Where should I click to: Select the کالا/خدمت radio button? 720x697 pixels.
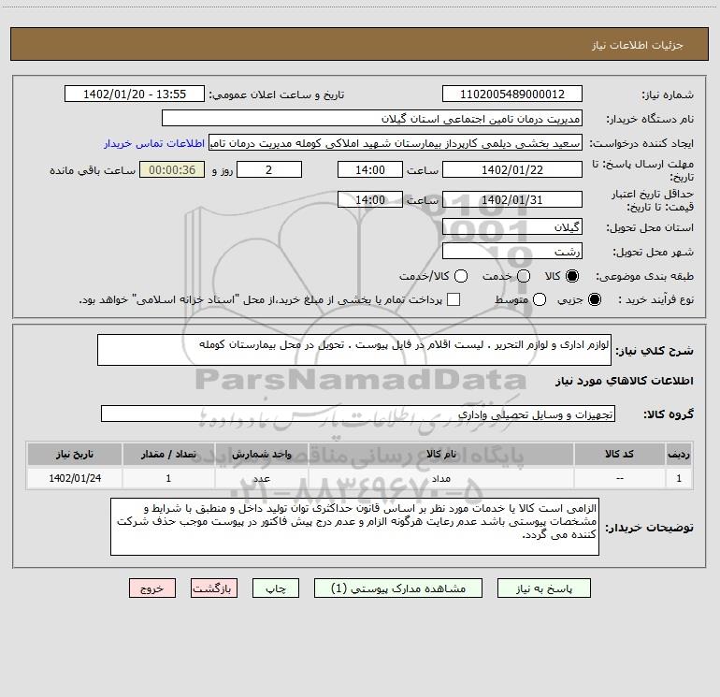(x=461, y=276)
